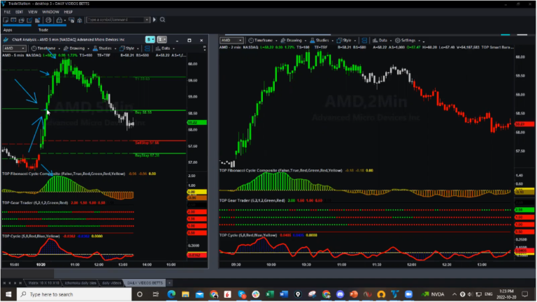Click the first workspace icon in the main toolbar
This screenshot has height=302, width=537.
(x=6, y=20)
